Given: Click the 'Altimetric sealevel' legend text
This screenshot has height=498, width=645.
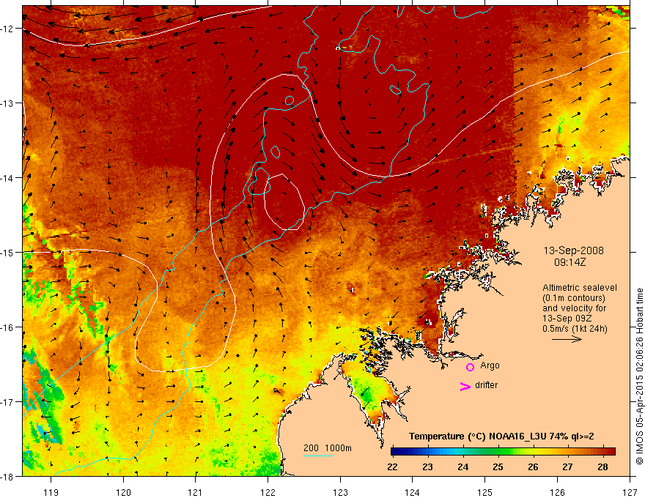Looking at the screenshot, I should coord(580,288).
